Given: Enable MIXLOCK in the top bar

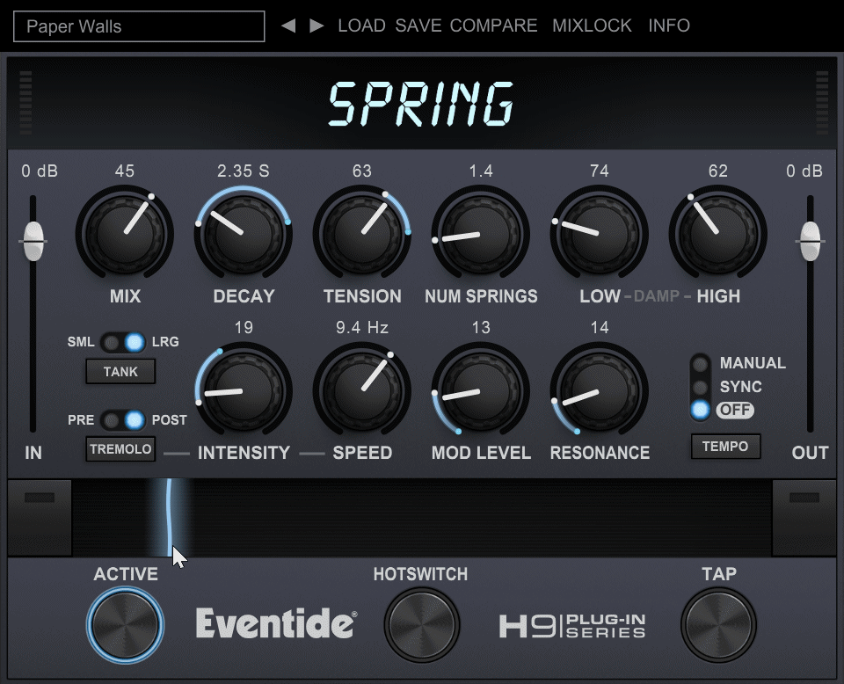Looking at the screenshot, I should pos(592,25).
